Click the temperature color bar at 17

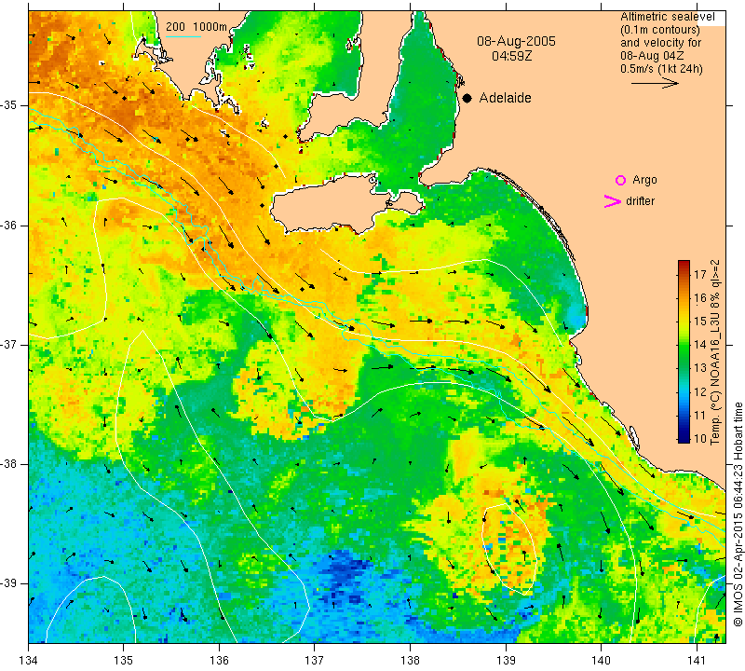[x=684, y=274]
